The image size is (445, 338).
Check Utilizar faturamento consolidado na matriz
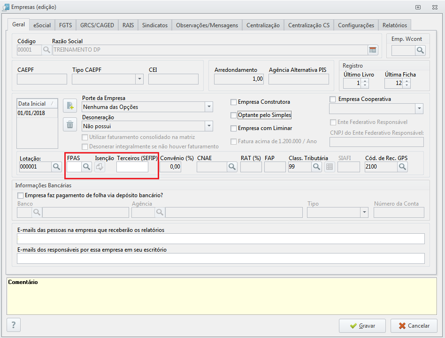pos(84,138)
